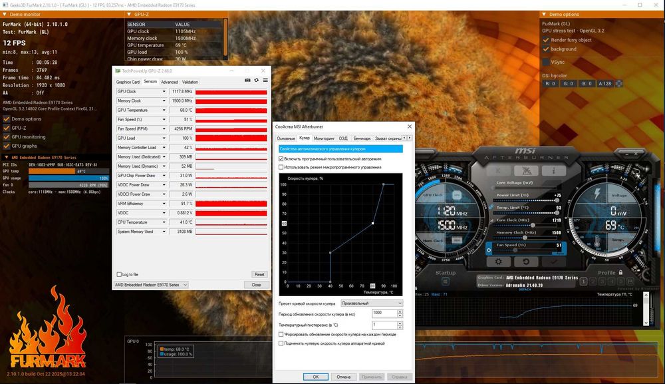
Task: Enable the VSync checkbox
Action: (x=546, y=62)
